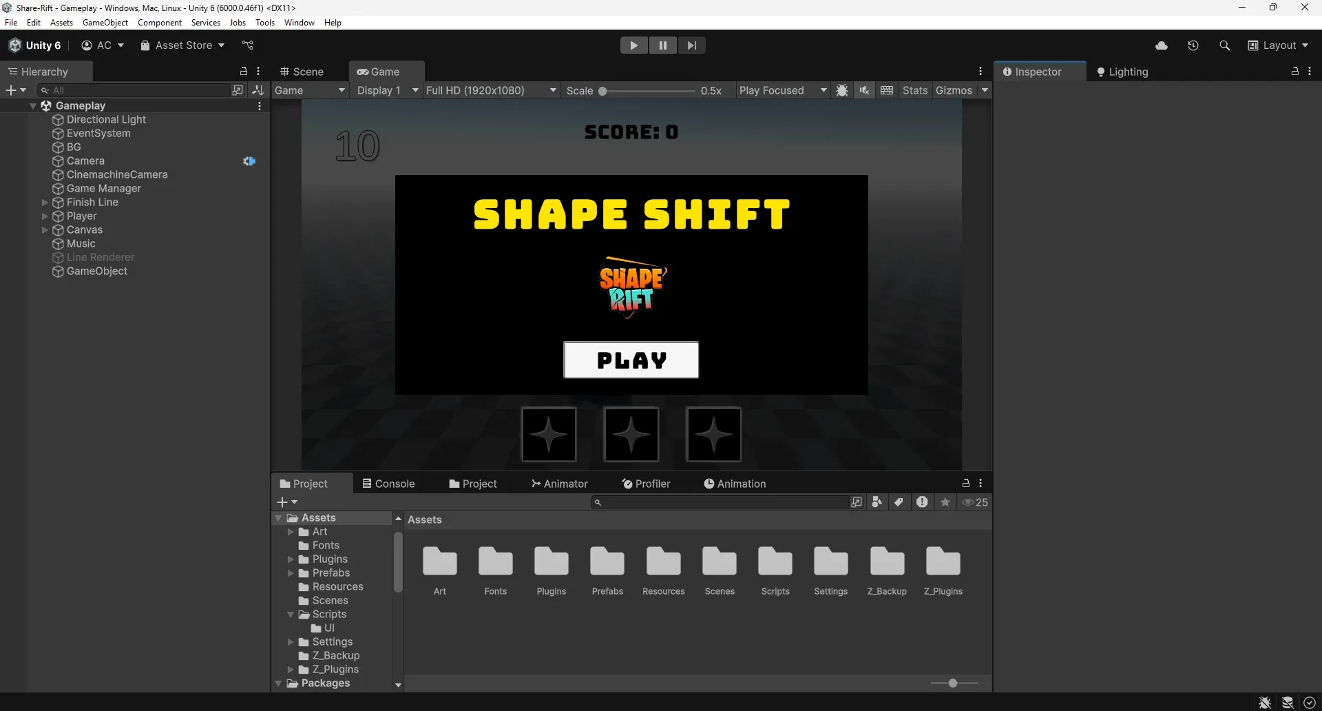Start Play mode with the play button
Viewport: 1322px width, 711px height.
(x=633, y=45)
